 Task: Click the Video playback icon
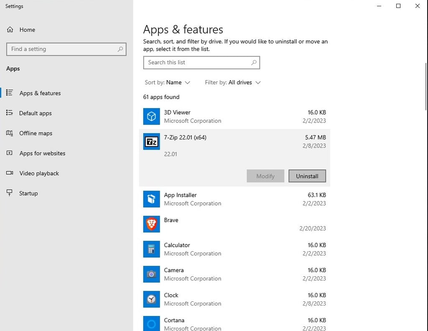tap(10, 173)
